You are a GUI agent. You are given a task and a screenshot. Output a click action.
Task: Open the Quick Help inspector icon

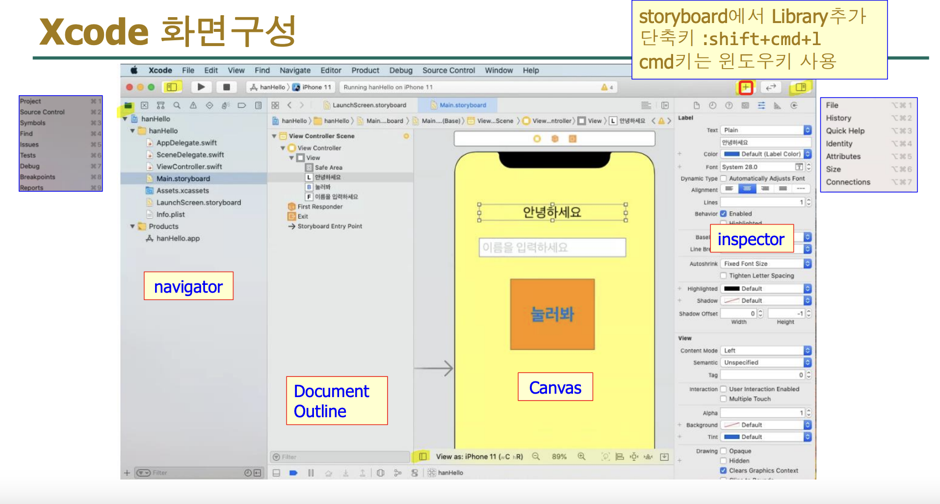coord(729,105)
